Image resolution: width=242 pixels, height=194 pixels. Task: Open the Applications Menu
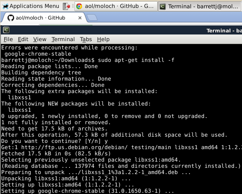[31, 6]
